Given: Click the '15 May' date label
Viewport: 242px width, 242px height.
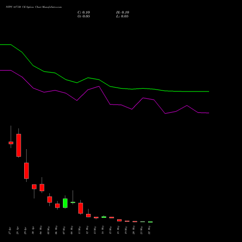Looking at the screenshot, I should pos(110,230).
